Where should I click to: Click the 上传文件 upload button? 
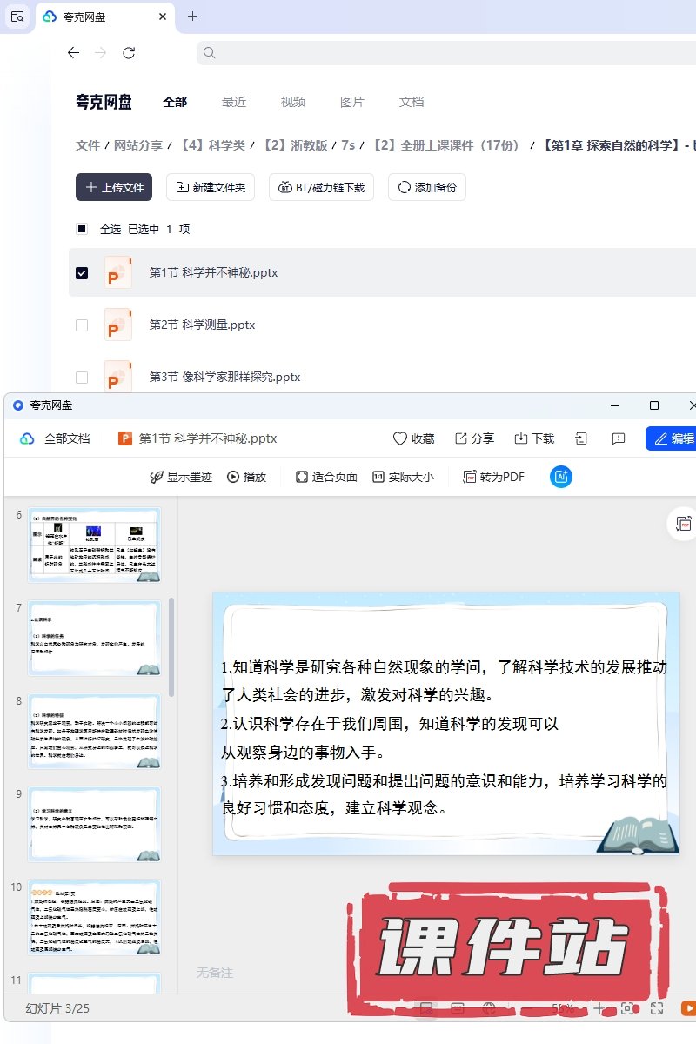click(114, 187)
